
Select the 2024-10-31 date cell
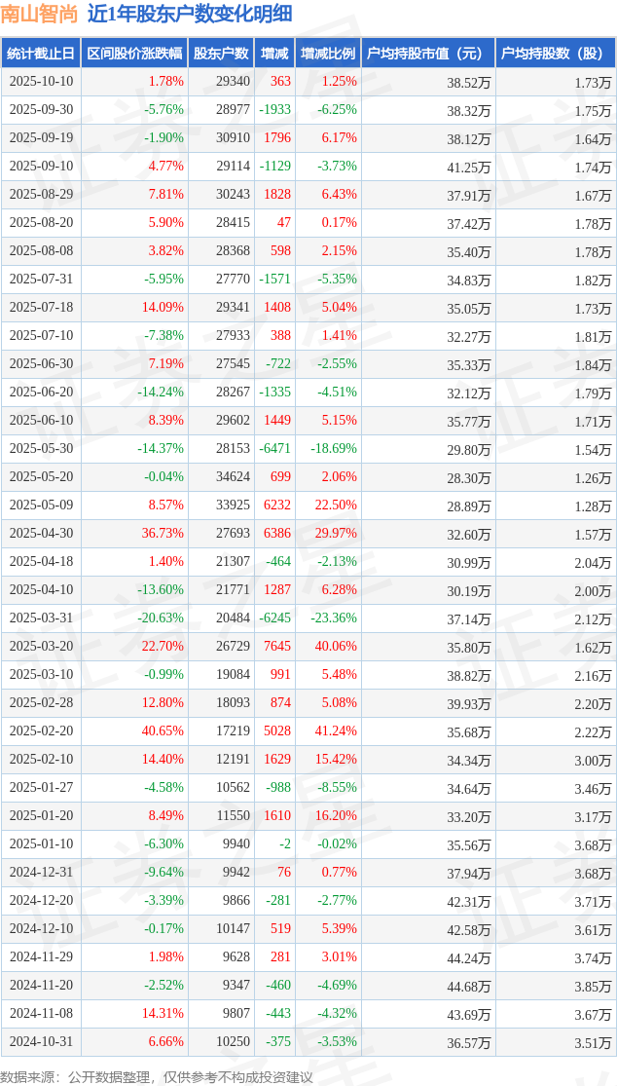(x=41, y=1042)
